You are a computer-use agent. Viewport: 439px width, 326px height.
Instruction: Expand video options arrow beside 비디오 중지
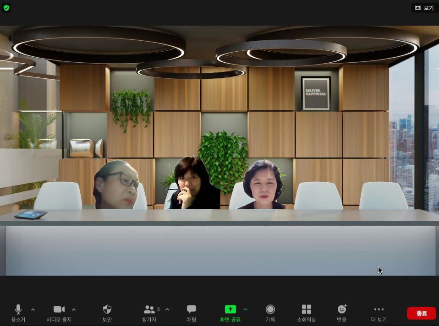(x=74, y=310)
